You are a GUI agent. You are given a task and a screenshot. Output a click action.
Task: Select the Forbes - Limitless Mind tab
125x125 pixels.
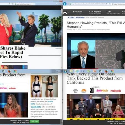(118, 4)
